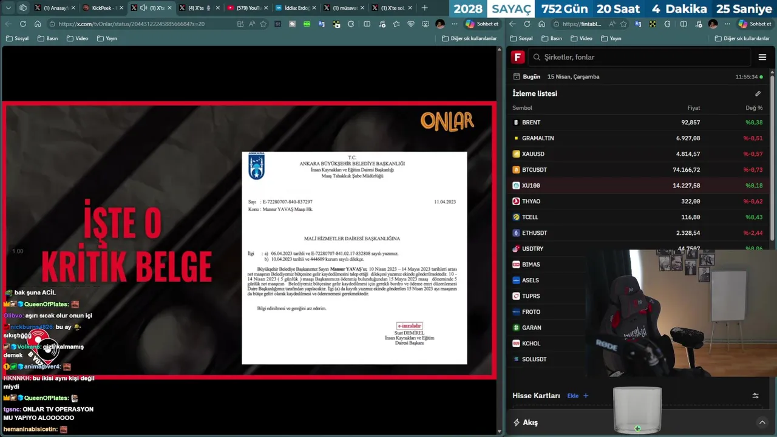Open the GARAN stock row

coord(546,328)
